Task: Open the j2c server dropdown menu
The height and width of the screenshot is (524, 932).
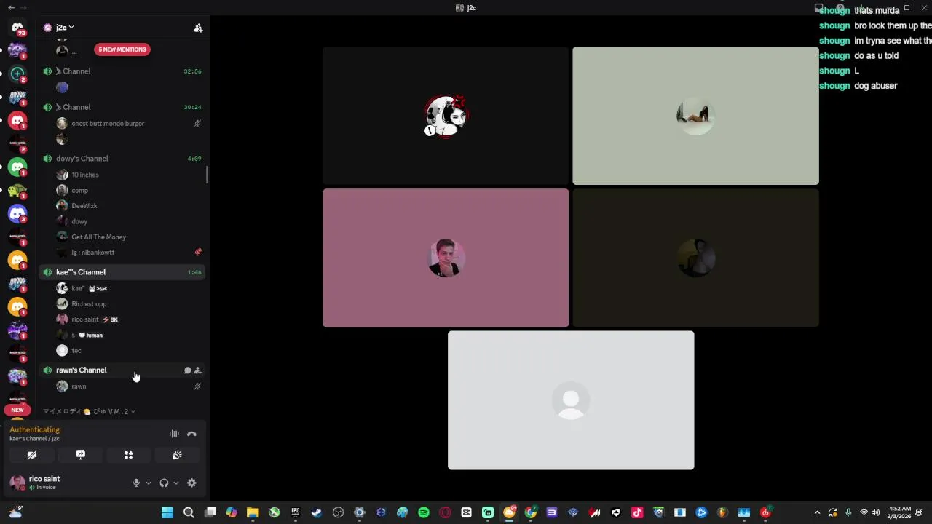Action: (x=66, y=28)
